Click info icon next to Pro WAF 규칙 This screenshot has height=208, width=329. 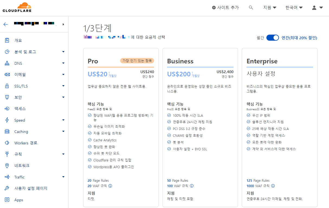coord(110,186)
